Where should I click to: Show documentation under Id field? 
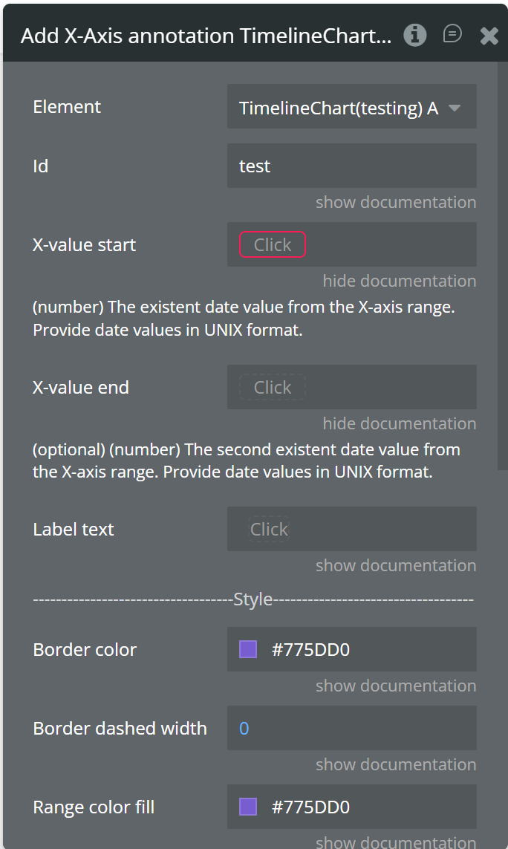point(395,202)
